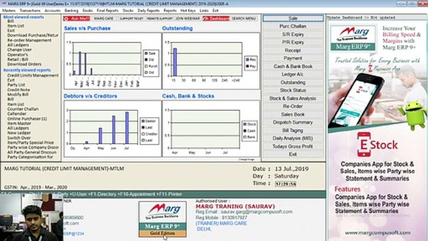Open the Accounts menu
The width and height of the screenshot is (428, 241).
pos(52,11)
